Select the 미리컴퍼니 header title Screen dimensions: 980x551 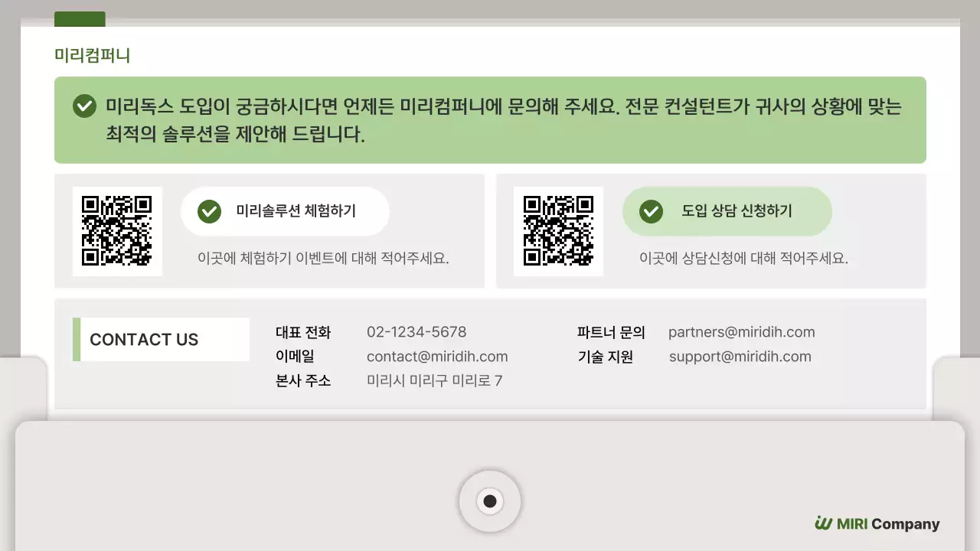point(93,54)
